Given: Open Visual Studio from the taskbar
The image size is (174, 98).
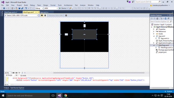Looking at the screenshot, I should pos(59,95).
